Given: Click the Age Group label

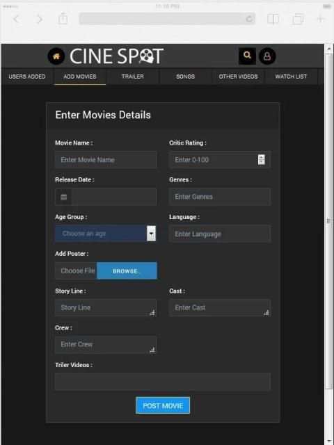Looking at the screenshot, I should point(71,217).
